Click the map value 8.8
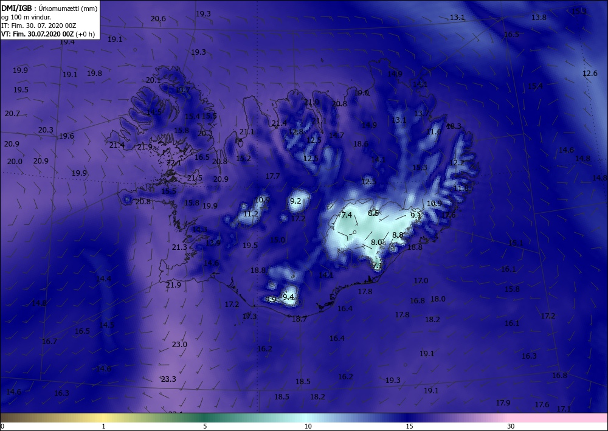The image size is (608, 431). (x=398, y=235)
